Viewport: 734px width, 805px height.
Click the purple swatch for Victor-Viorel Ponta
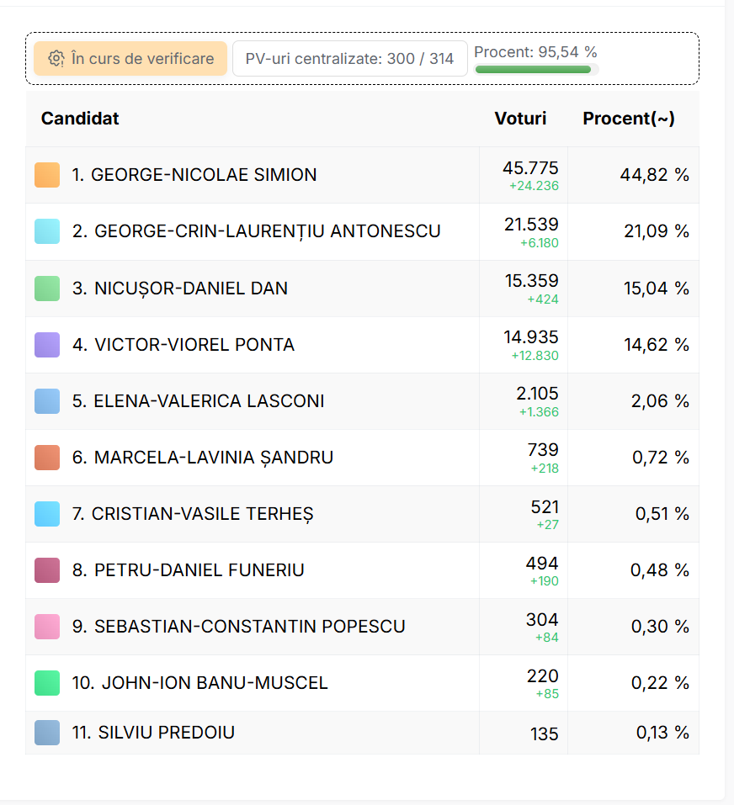click(47, 345)
